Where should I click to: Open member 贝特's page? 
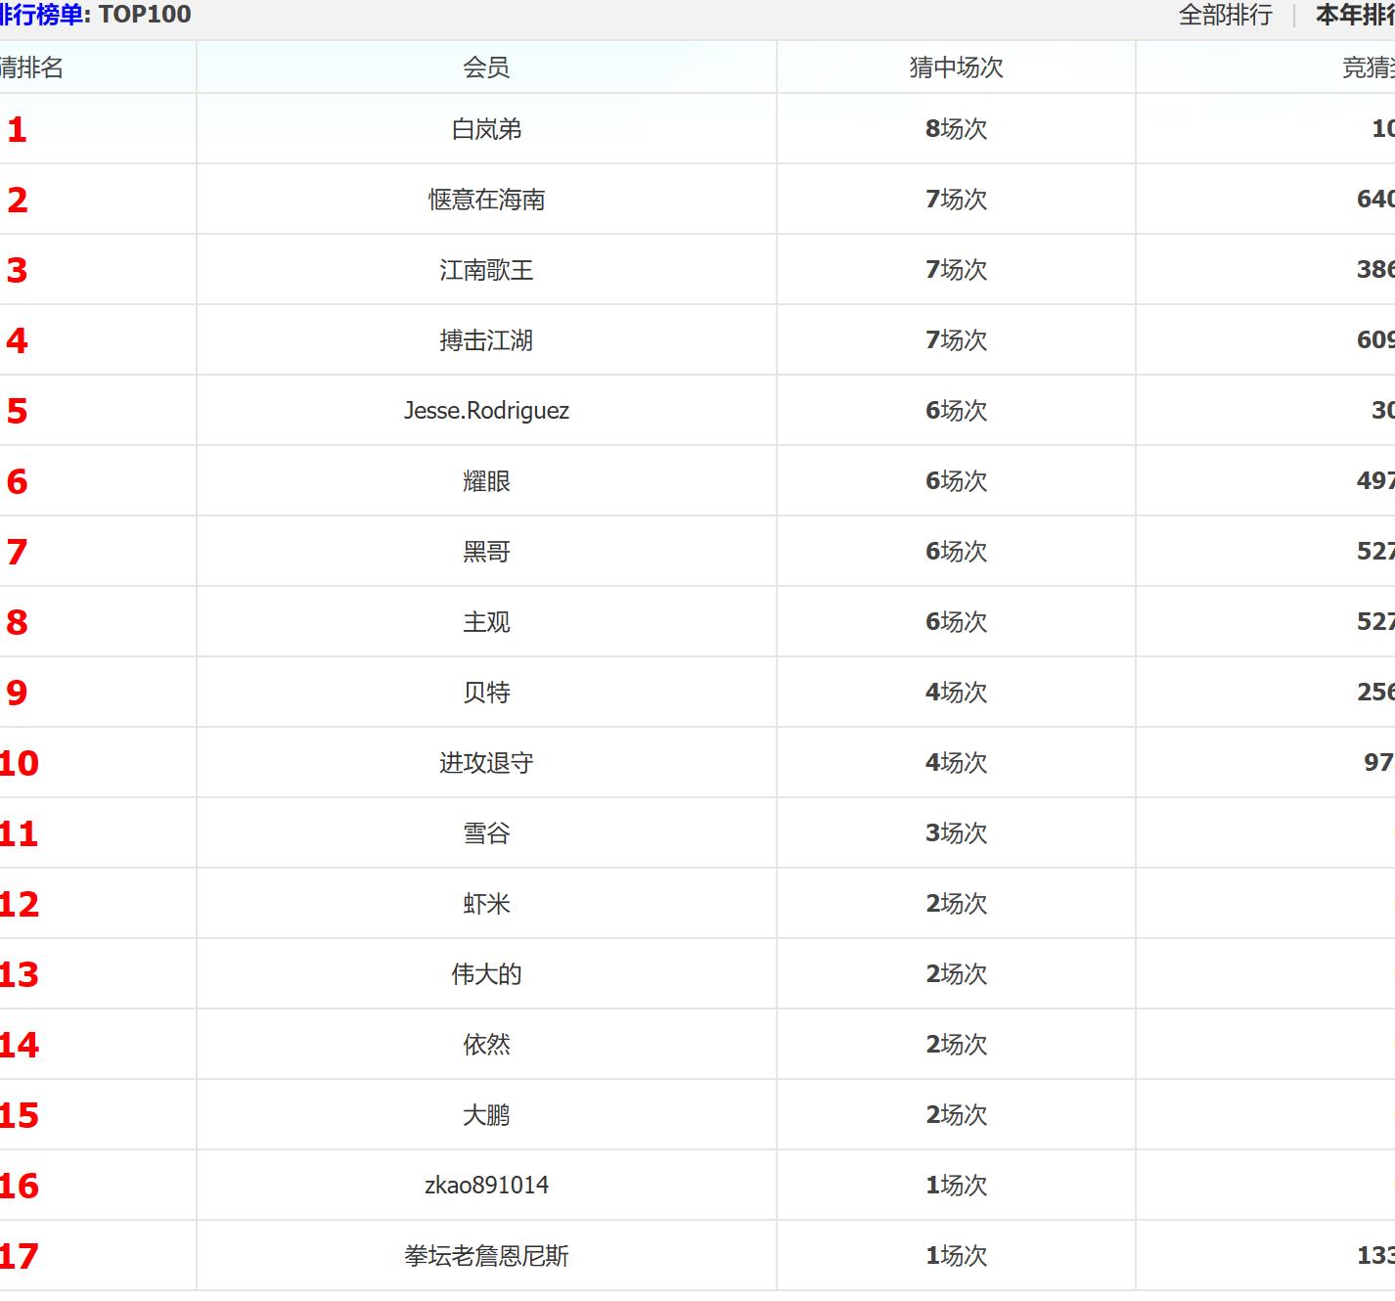coord(486,693)
